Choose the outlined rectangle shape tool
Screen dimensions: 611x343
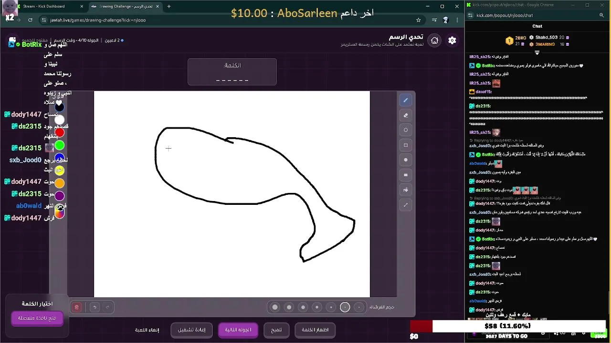click(406, 145)
